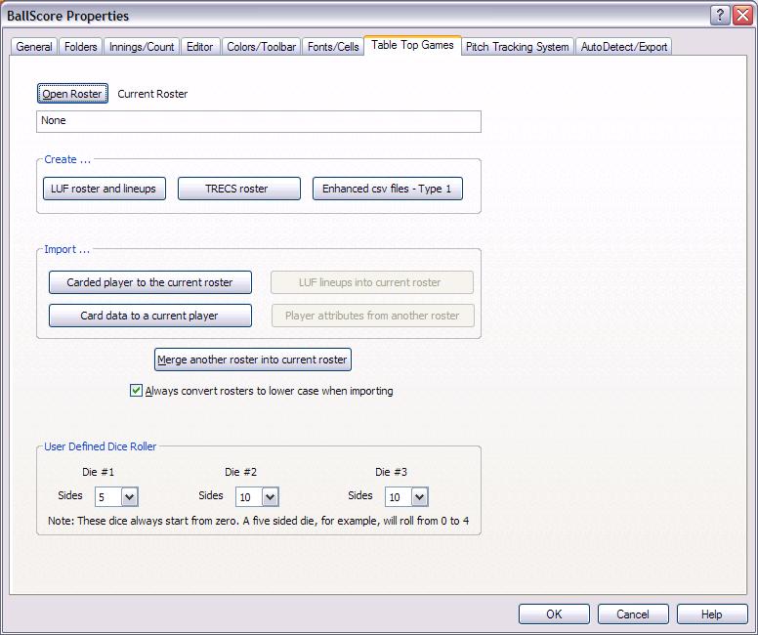Click the Create ... group title
Image resolution: width=758 pixels, height=635 pixels.
(67, 159)
